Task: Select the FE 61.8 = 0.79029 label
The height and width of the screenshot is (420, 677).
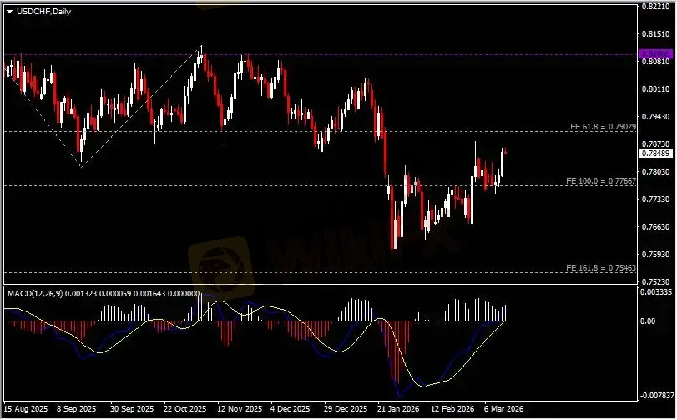Action: coord(603,126)
